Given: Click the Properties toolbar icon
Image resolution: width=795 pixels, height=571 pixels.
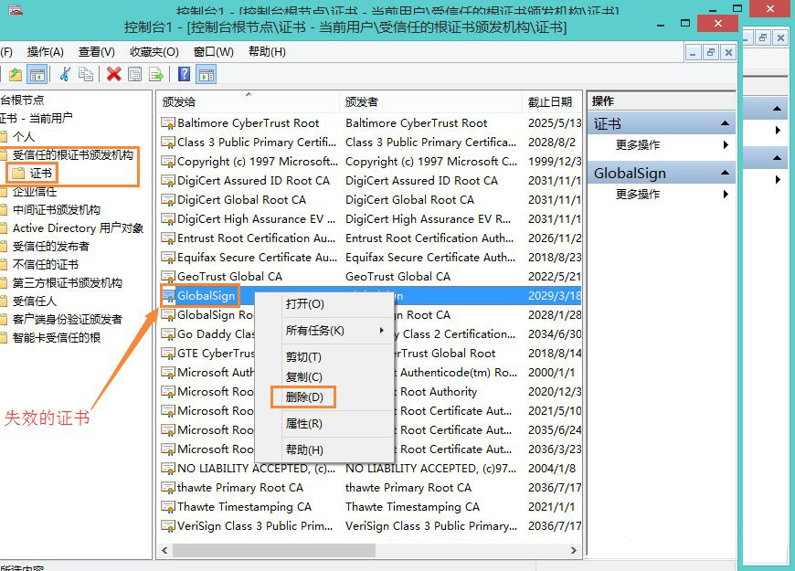Looking at the screenshot, I should point(135,75).
